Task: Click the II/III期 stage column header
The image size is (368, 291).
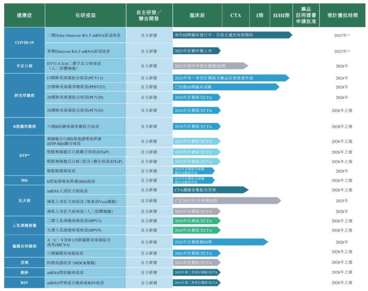Action: tap(281, 15)
